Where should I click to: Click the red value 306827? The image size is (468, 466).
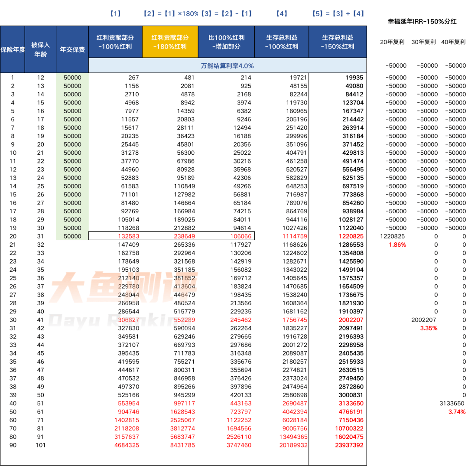[129, 320]
